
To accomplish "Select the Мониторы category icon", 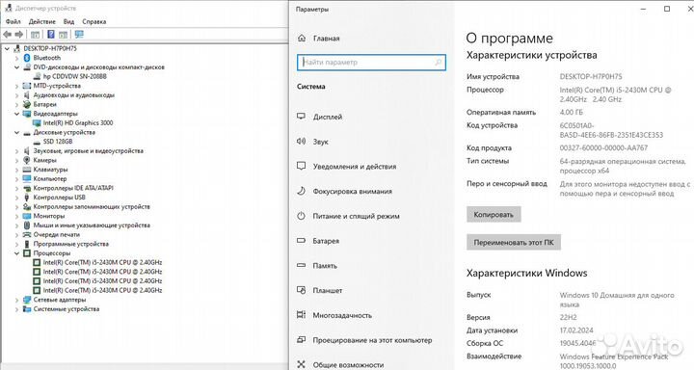I will [x=27, y=216].
